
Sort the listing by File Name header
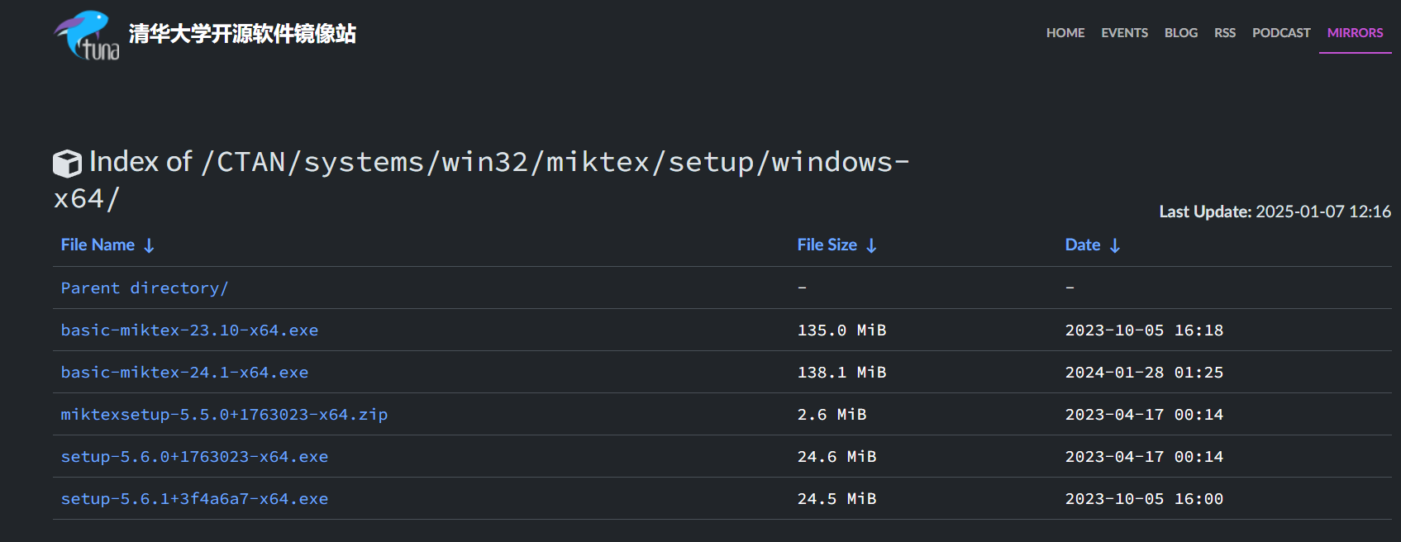pyautogui.click(x=98, y=245)
